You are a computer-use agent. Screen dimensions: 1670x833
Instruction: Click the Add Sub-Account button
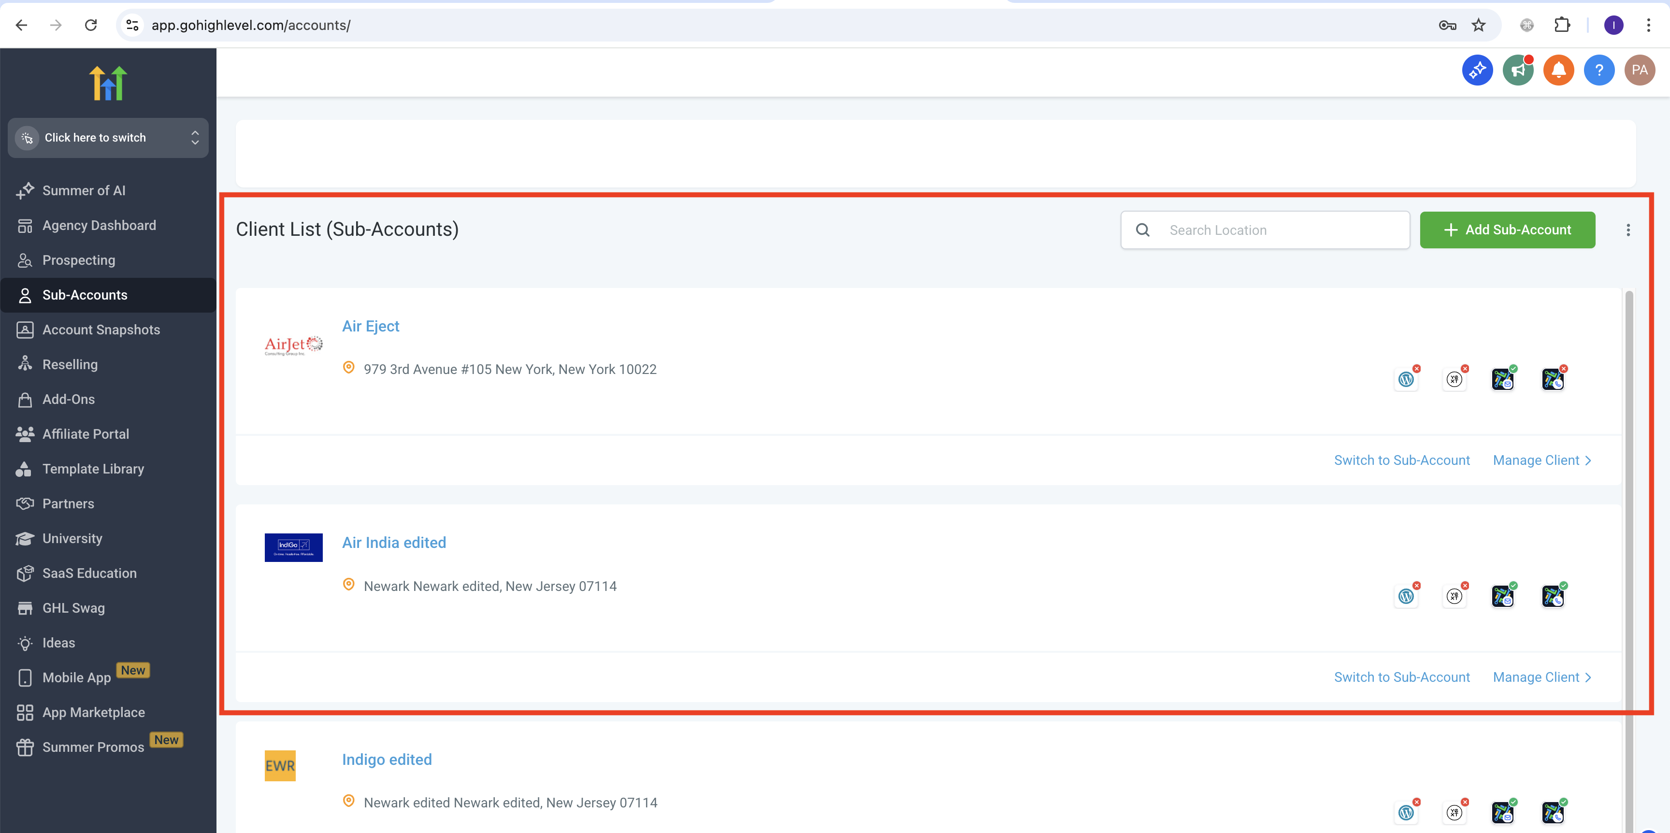pos(1507,230)
